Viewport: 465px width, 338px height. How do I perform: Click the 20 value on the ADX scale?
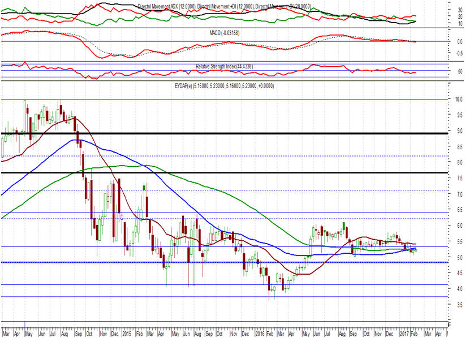460,17
